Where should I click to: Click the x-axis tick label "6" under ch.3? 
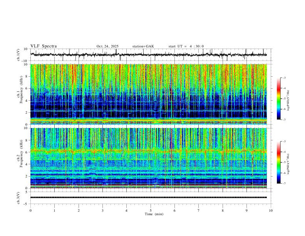(175, 211)
